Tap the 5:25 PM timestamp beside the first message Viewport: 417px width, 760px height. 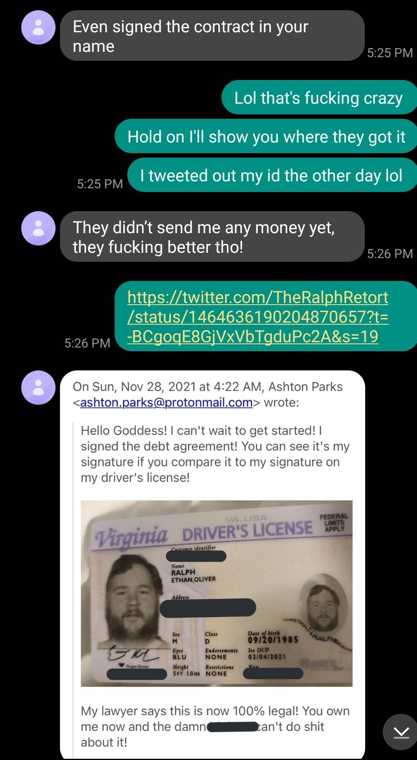point(390,53)
